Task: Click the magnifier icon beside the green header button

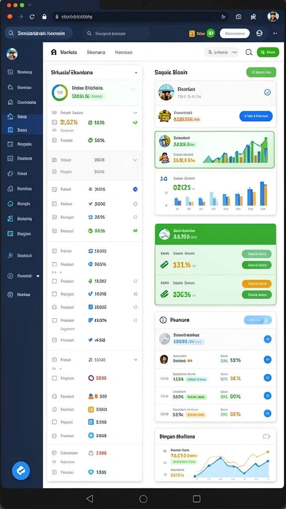Action: [x=249, y=52]
